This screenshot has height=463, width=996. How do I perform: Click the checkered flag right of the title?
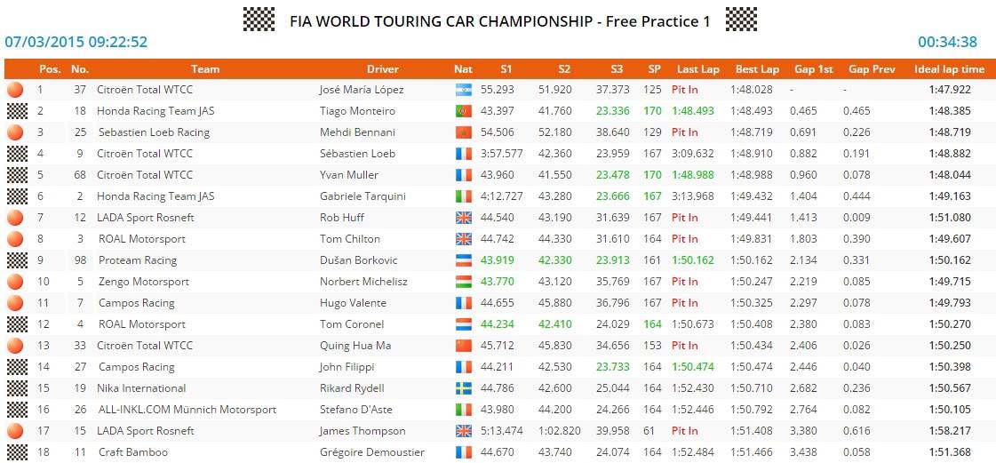click(x=741, y=20)
